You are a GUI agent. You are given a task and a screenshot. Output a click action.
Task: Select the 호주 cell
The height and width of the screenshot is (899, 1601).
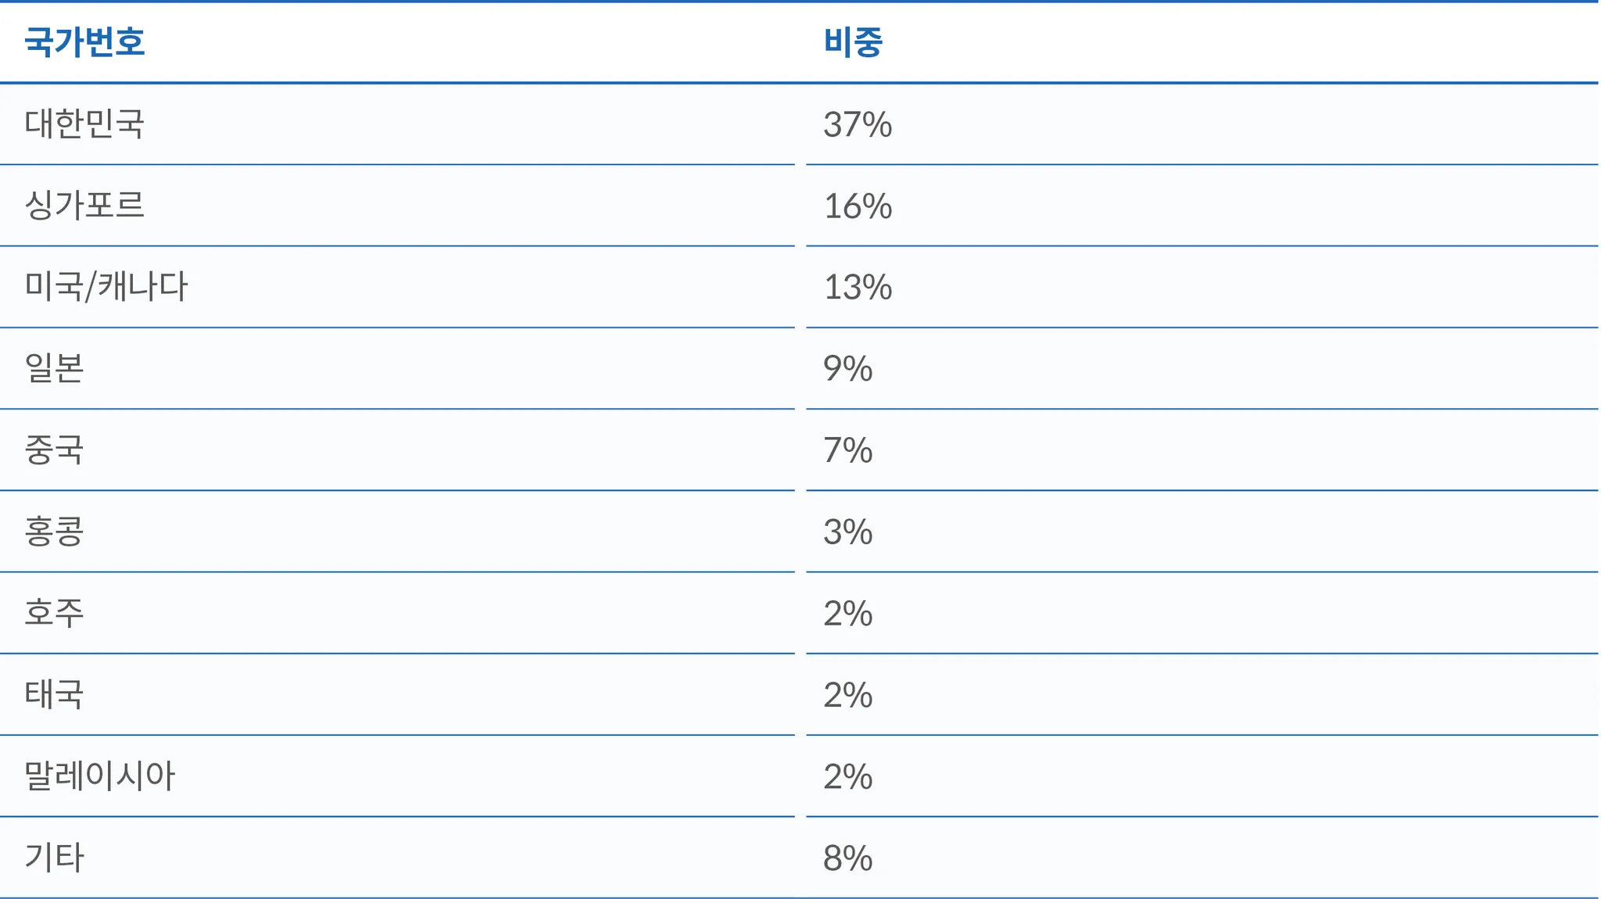(x=54, y=613)
